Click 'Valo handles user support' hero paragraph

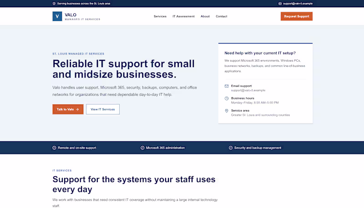coord(125,91)
